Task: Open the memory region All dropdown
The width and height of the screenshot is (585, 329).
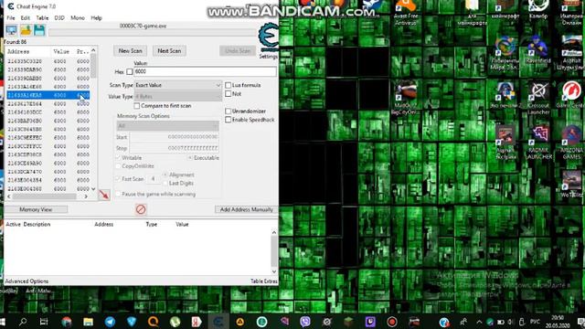Action: (167, 126)
